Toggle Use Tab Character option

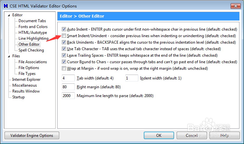[64, 49]
